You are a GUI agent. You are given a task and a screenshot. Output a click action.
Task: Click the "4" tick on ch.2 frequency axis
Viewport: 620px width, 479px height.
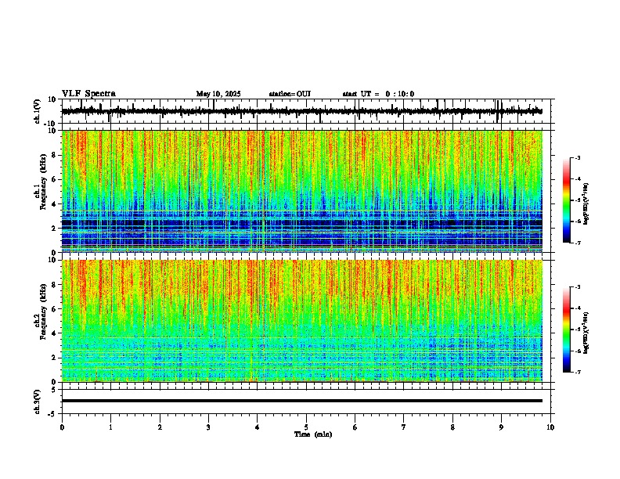coord(55,333)
